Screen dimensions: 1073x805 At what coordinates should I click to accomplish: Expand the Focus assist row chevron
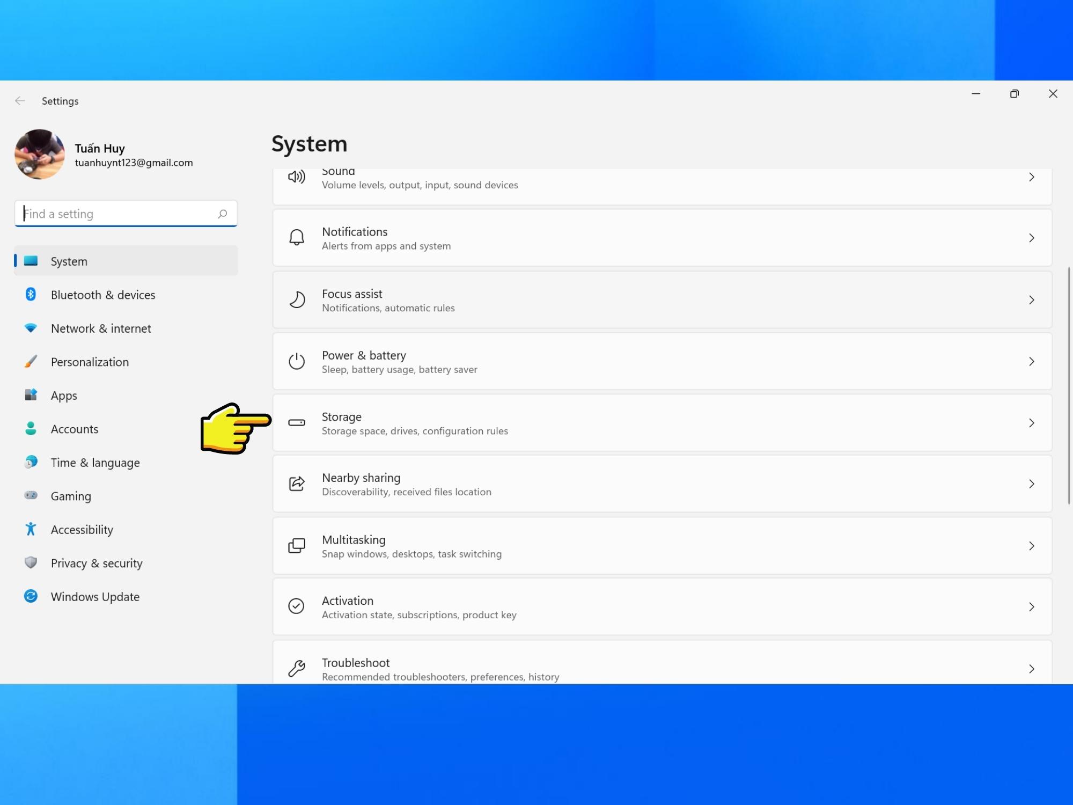tap(1031, 300)
